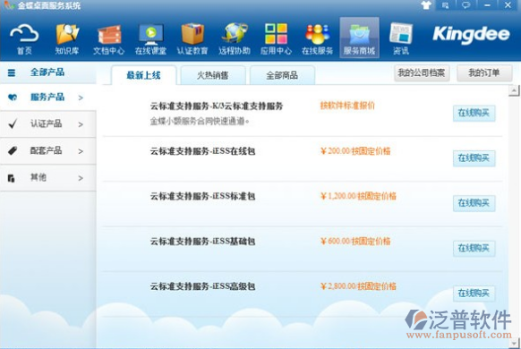
Task: Expand the 其他 category arrow
Action: pyautogui.click(x=81, y=178)
